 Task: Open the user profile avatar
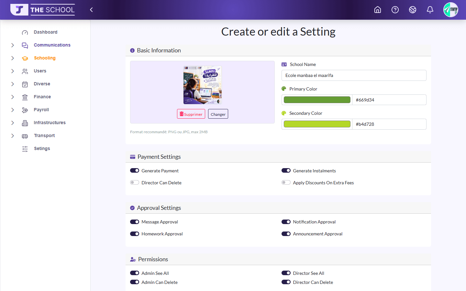tap(450, 10)
